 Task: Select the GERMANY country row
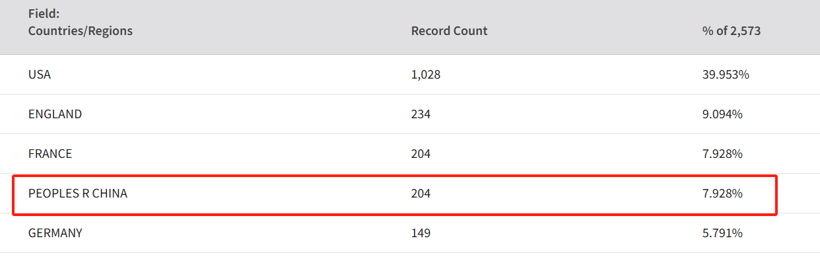(410, 233)
